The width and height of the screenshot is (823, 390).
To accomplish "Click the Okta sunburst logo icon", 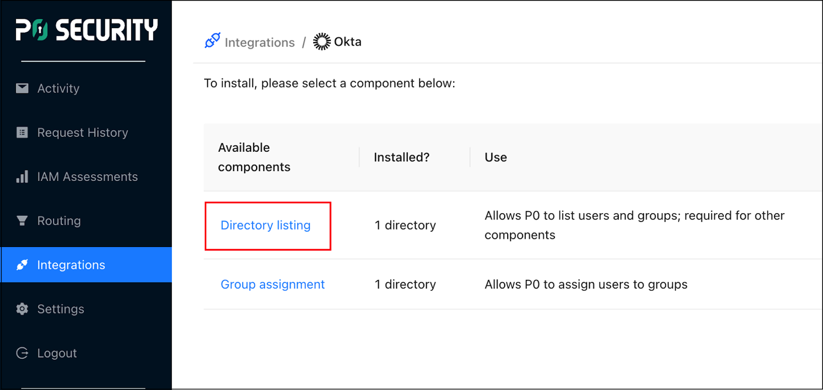I will click(322, 42).
